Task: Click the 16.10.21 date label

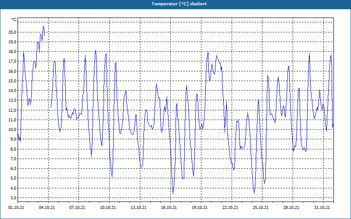Action: 169,208
